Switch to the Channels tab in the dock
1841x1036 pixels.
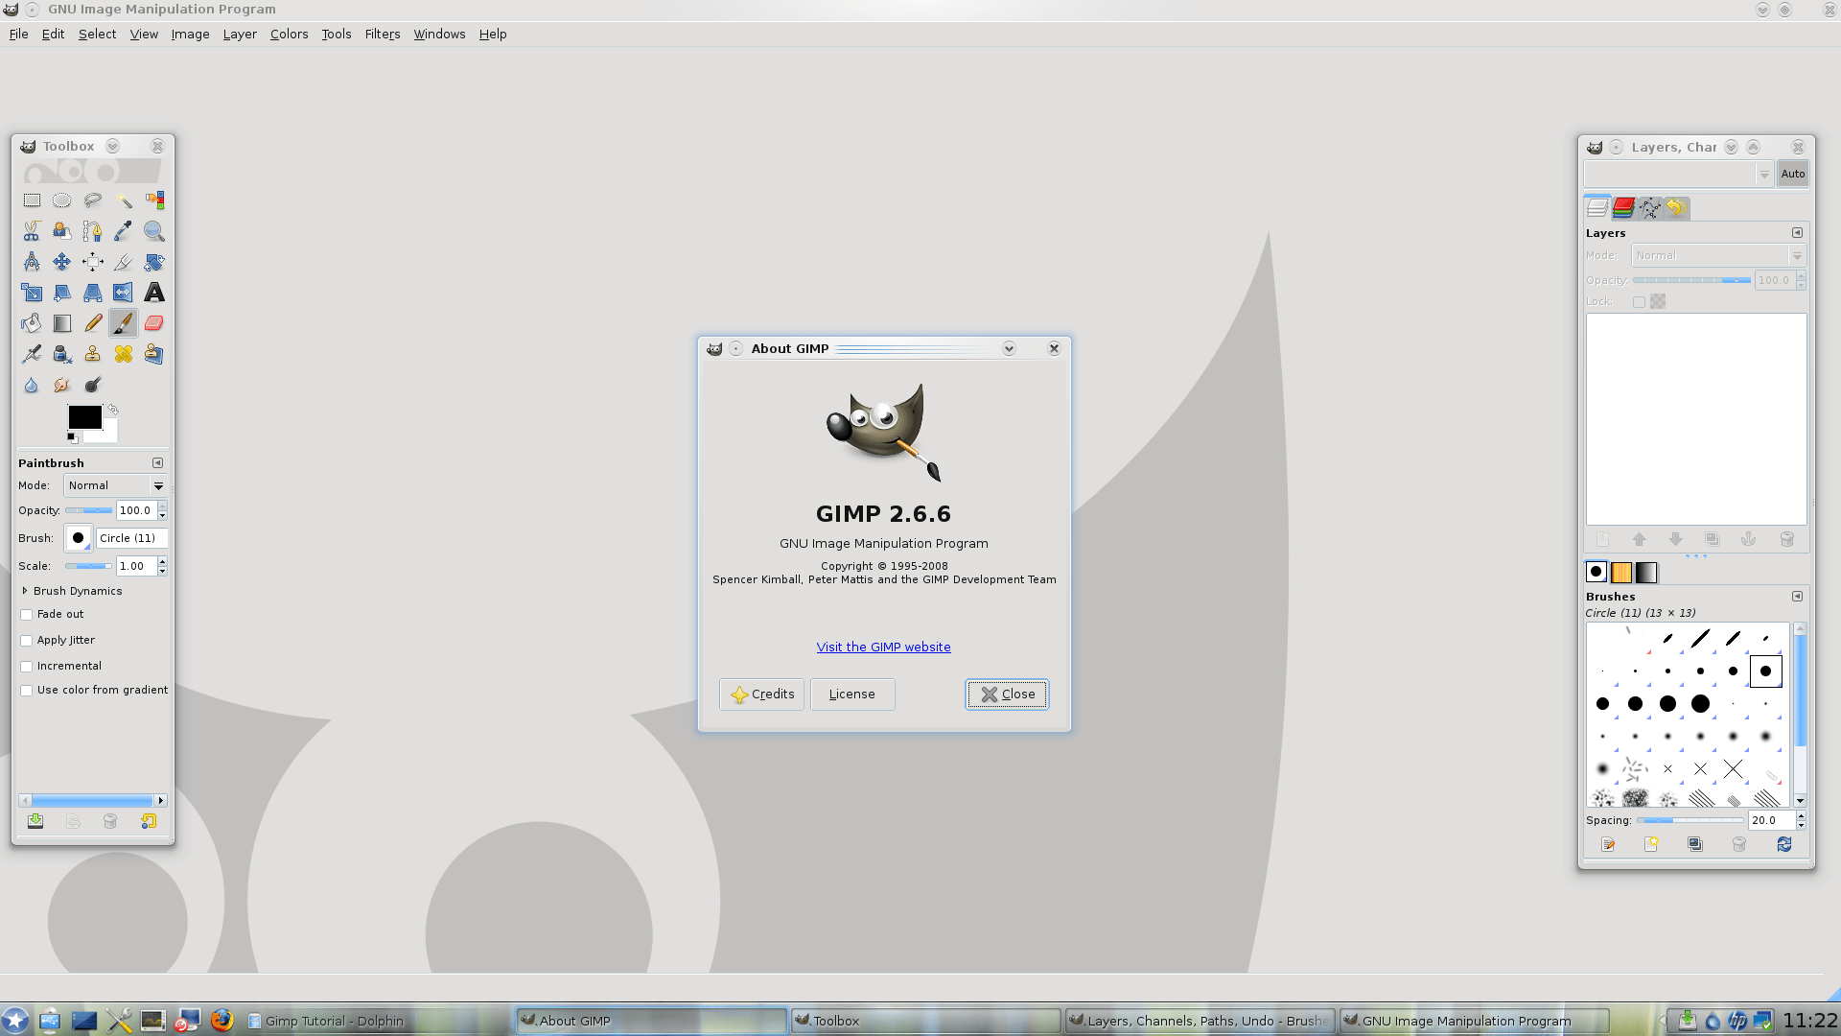point(1622,208)
